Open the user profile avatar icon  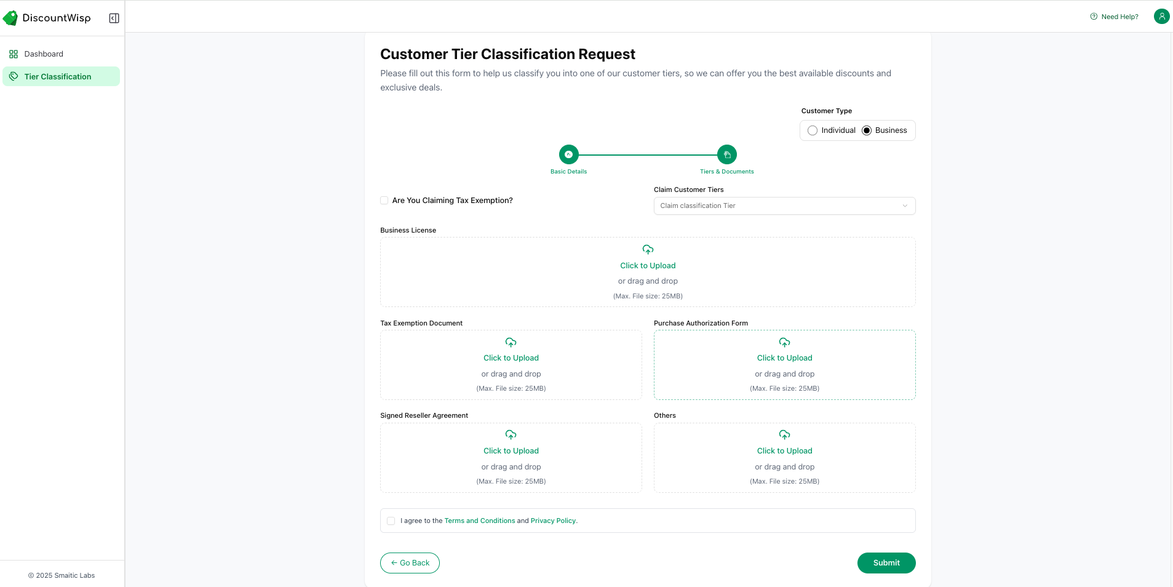pos(1161,17)
